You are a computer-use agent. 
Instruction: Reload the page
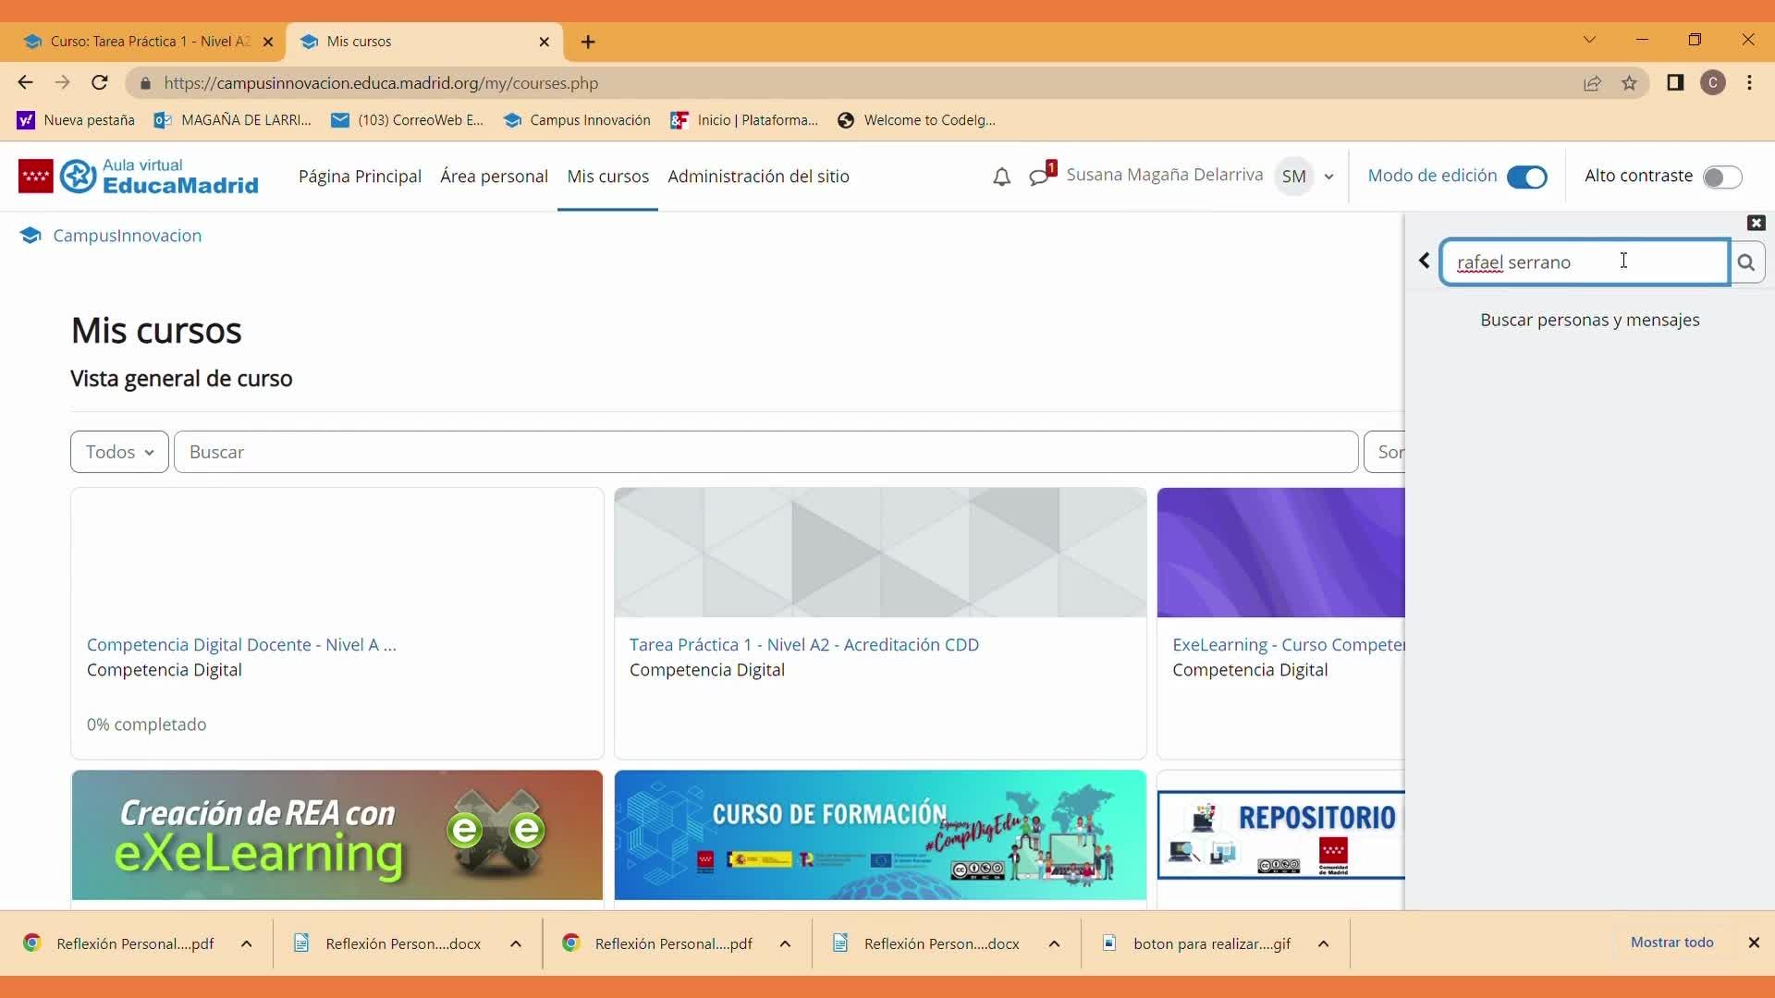pos(100,83)
